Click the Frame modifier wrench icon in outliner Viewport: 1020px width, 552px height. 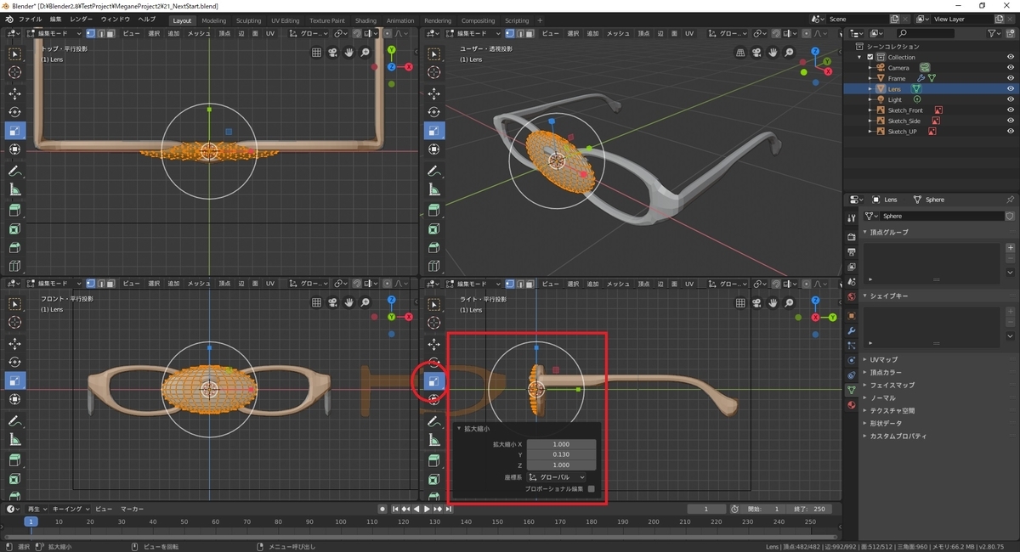tap(921, 78)
